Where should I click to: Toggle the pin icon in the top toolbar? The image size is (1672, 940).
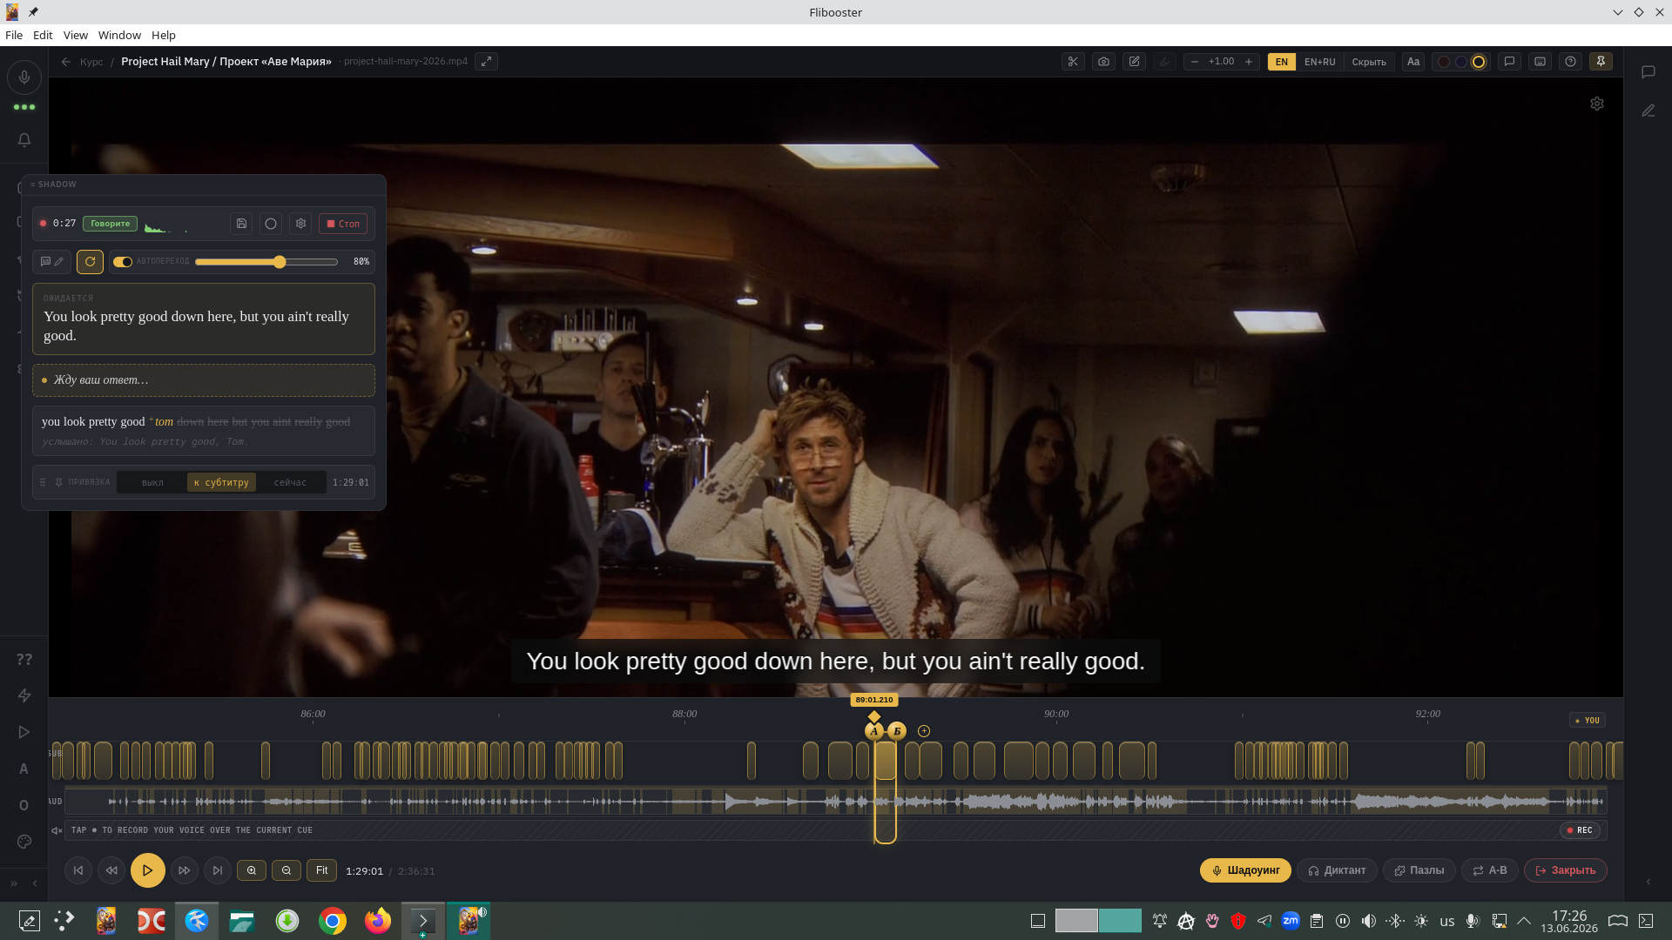pos(1601,62)
